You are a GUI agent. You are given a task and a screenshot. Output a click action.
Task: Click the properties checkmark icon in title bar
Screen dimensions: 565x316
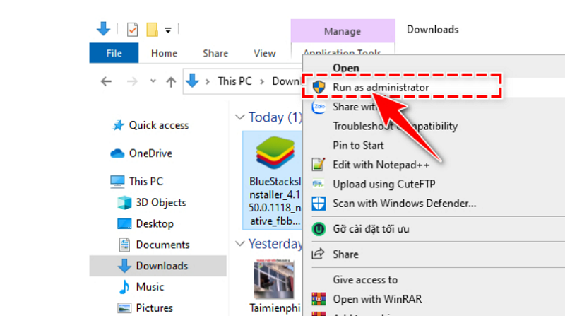pos(132,30)
